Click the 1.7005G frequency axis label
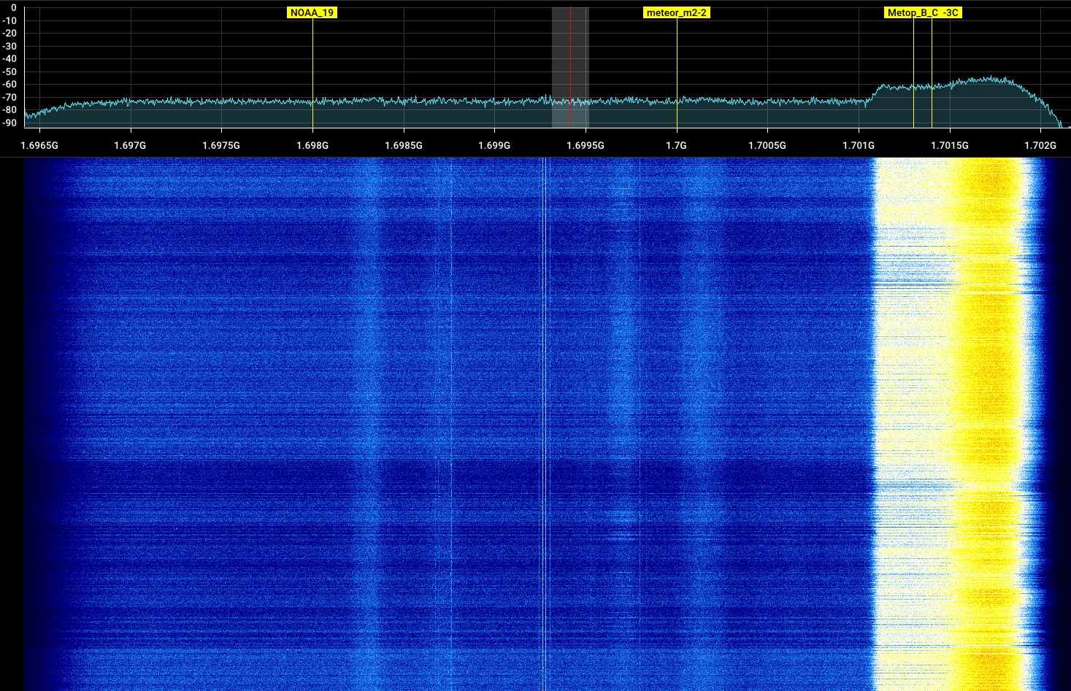Screen dimensions: 1071x691 [767, 145]
